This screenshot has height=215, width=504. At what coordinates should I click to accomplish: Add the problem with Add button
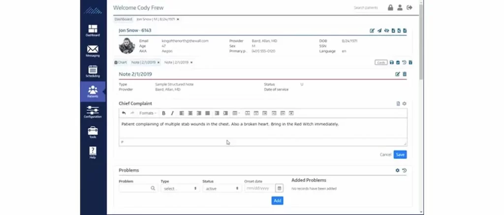click(278, 201)
